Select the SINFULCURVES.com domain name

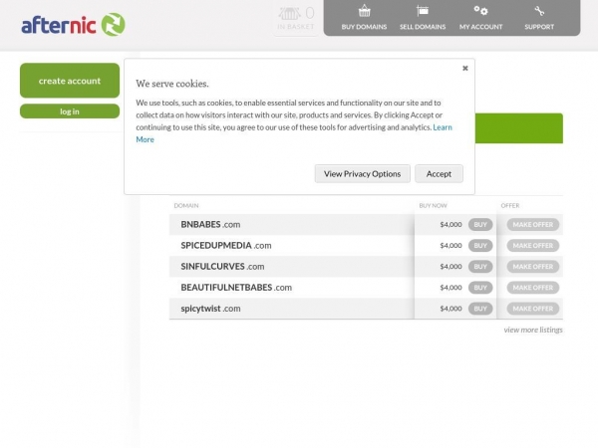pos(222,266)
